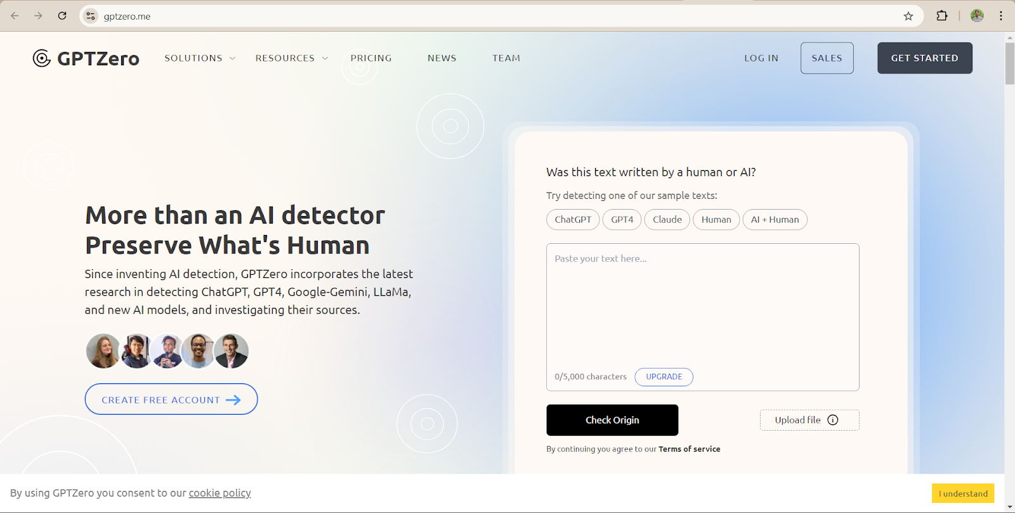
Task: Open the Pricing page
Action: tap(371, 58)
